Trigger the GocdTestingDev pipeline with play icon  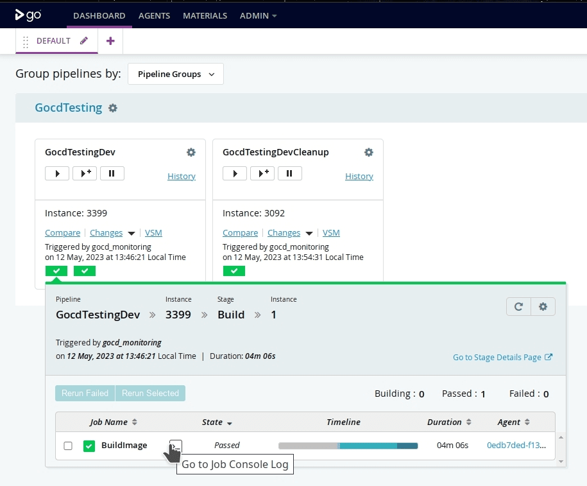[56, 173]
